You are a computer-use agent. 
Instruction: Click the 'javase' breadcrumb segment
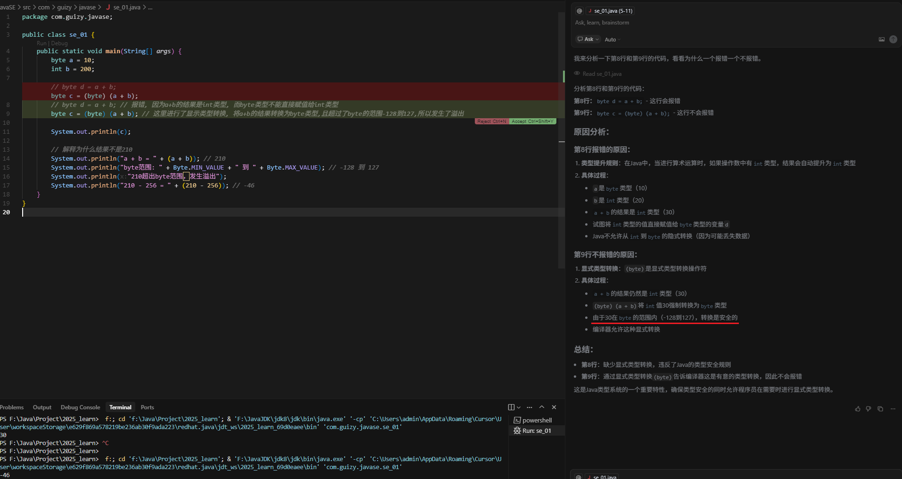click(x=87, y=7)
